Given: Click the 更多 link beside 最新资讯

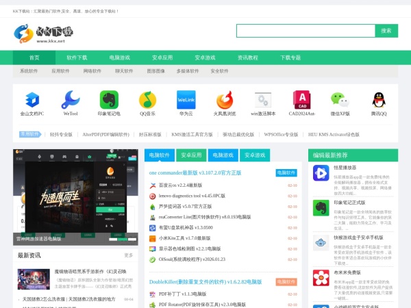Looking at the screenshot, I should [x=129, y=255].
